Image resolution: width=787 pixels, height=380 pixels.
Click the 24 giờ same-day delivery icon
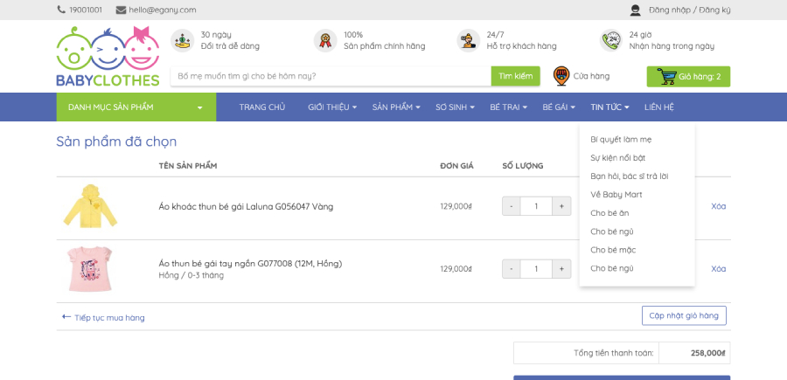[611, 40]
